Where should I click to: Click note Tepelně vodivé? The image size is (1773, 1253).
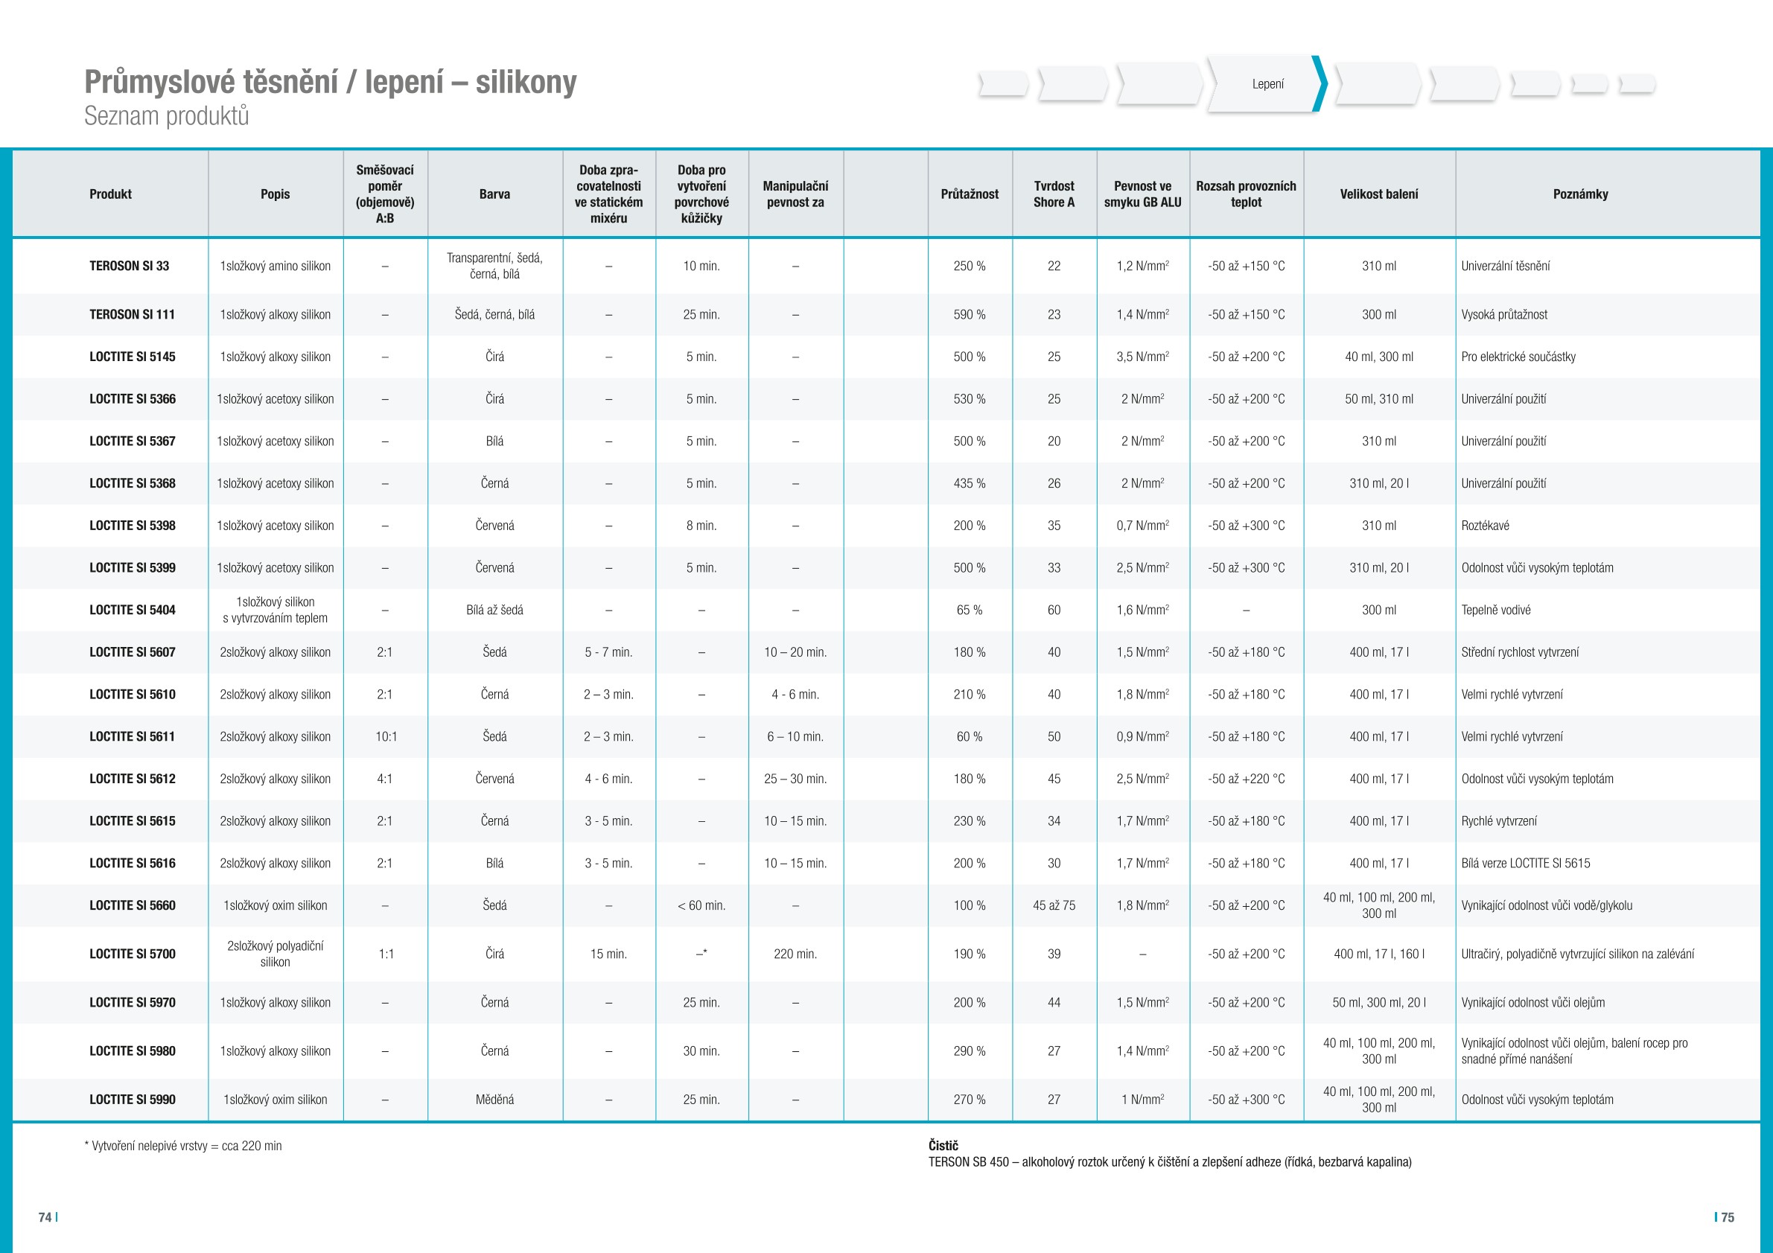point(1496,610)
